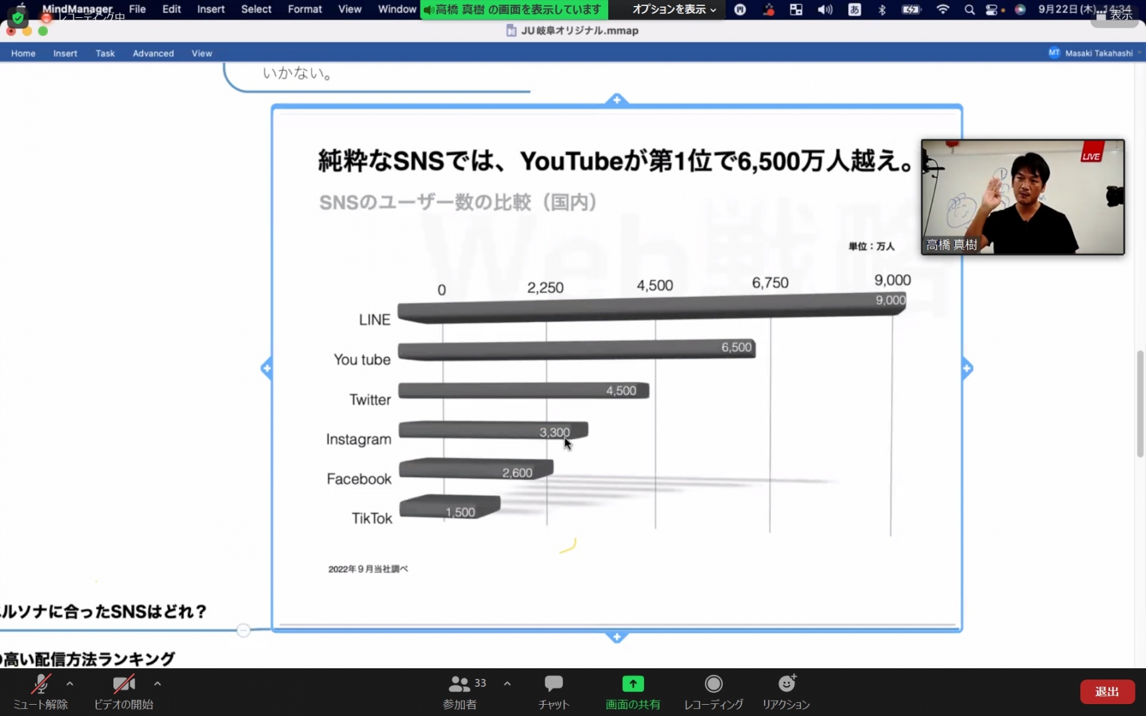The image size is (1146, 716).
Task: Click the red 退出 leave button
Action: pos(1107,691)
